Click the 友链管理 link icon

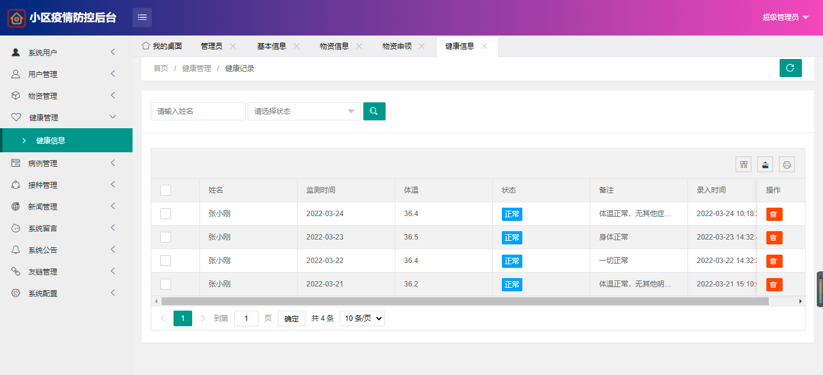coord(16,271)
